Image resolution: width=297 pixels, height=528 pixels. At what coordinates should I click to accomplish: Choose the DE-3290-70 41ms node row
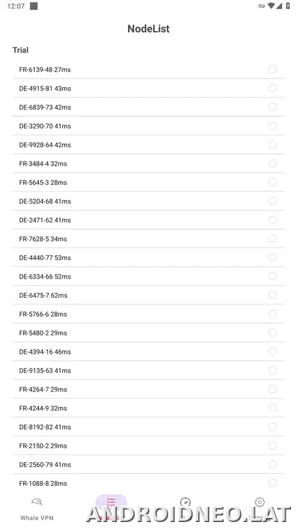(148, 126)
